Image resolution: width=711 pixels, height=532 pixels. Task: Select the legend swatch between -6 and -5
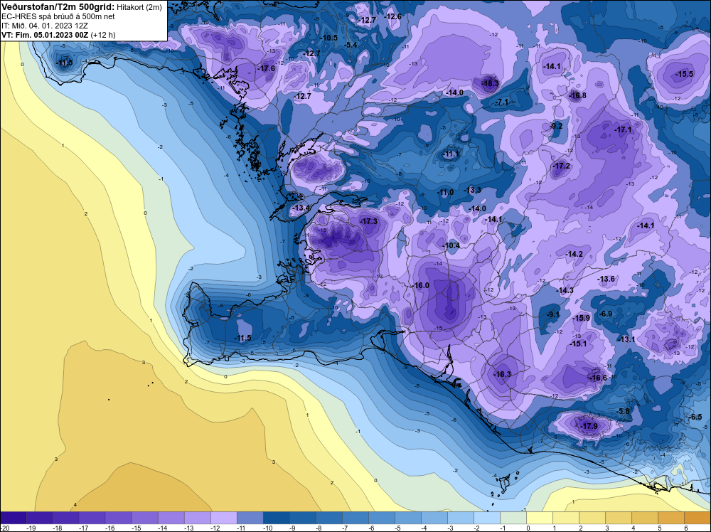click(x=382, y=518)
